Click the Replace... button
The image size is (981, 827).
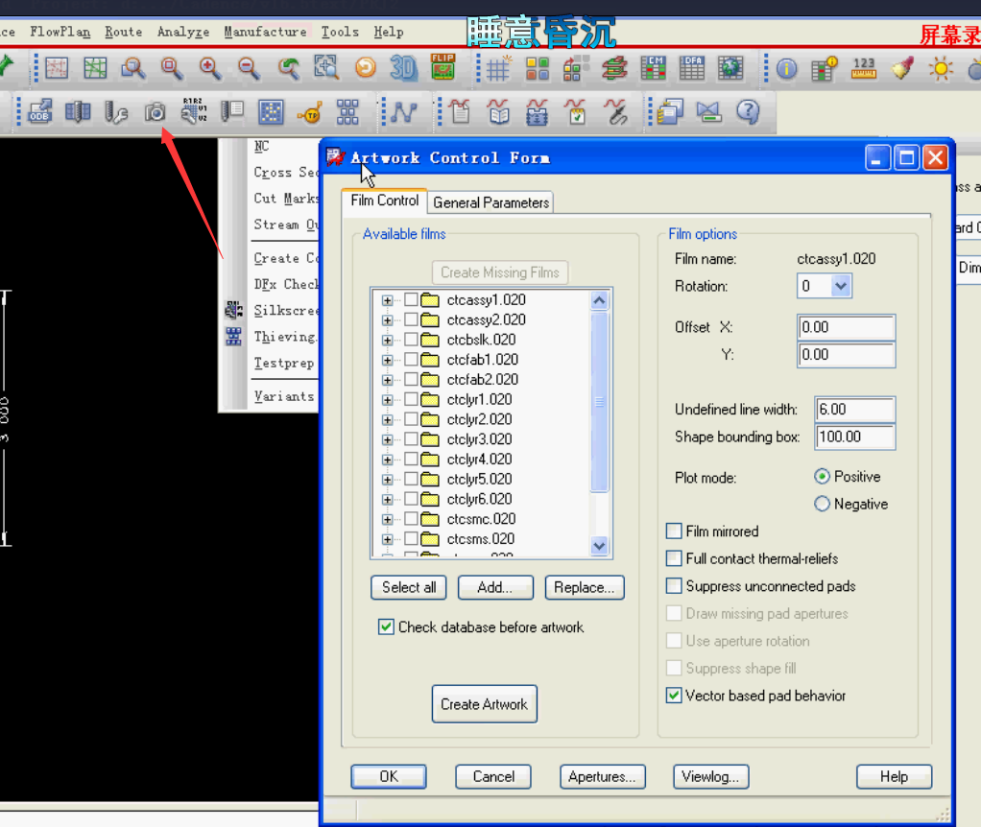pyautogui.click(x=585, y=587)
